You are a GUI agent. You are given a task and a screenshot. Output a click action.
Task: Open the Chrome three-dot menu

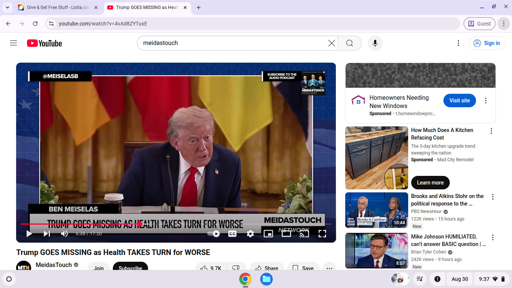point(504,24)
